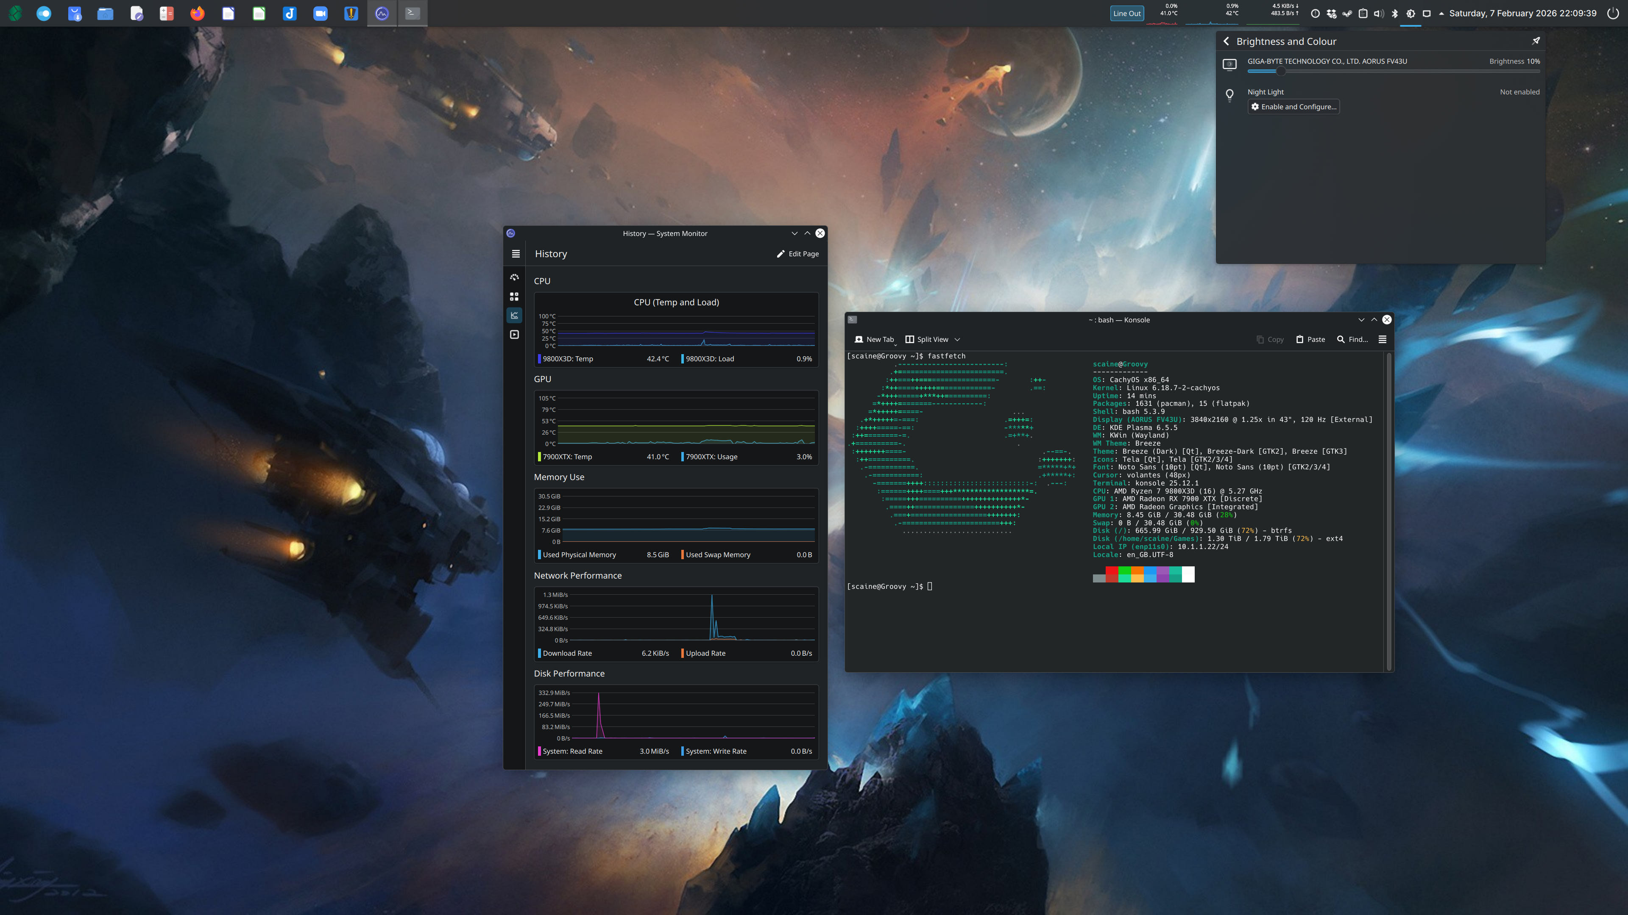The height and width of the screenshot is (915, 1628).
Task: Select System Monitor History chart page
Action: click(x=514, y=315)
